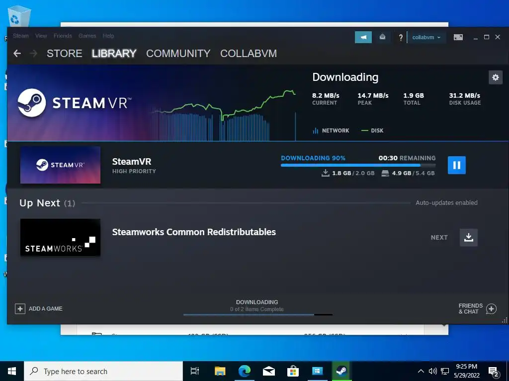Viewport: 509px width, 381px height.
Task: Open the notification center icon
Action: 494,372
